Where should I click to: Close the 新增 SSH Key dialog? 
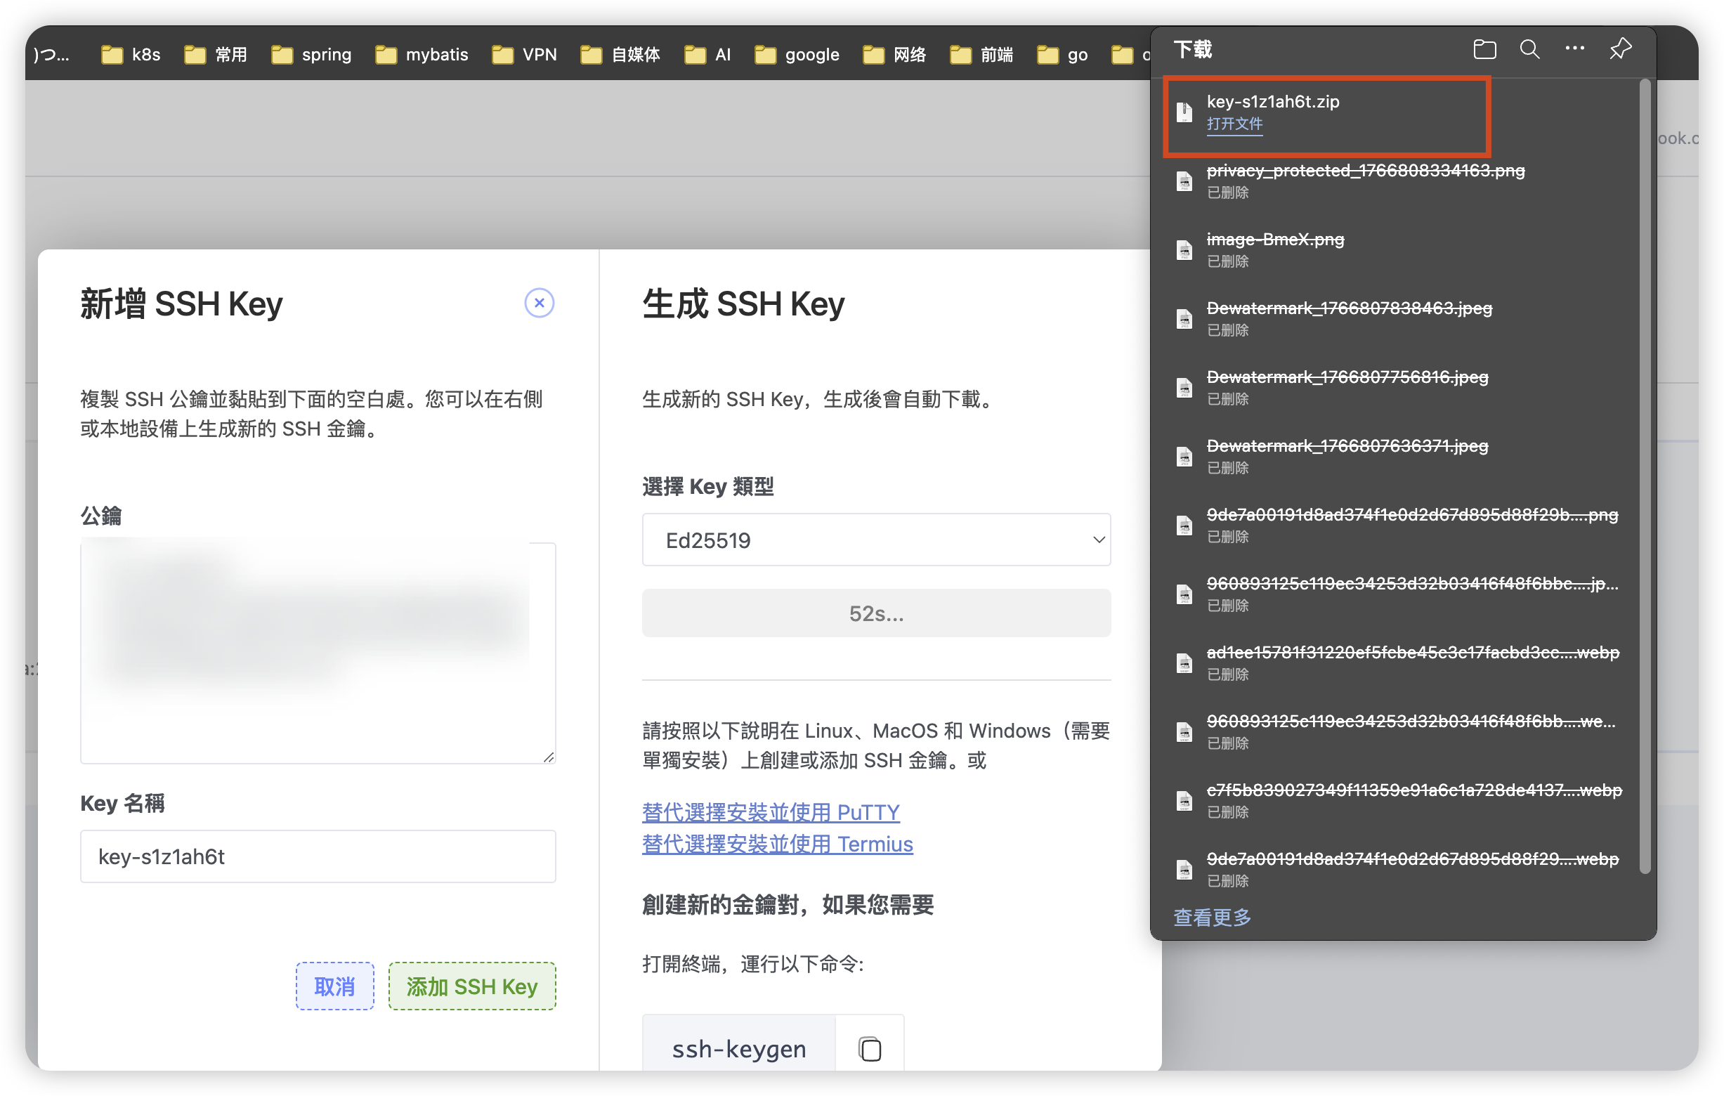tap(539, 303)
